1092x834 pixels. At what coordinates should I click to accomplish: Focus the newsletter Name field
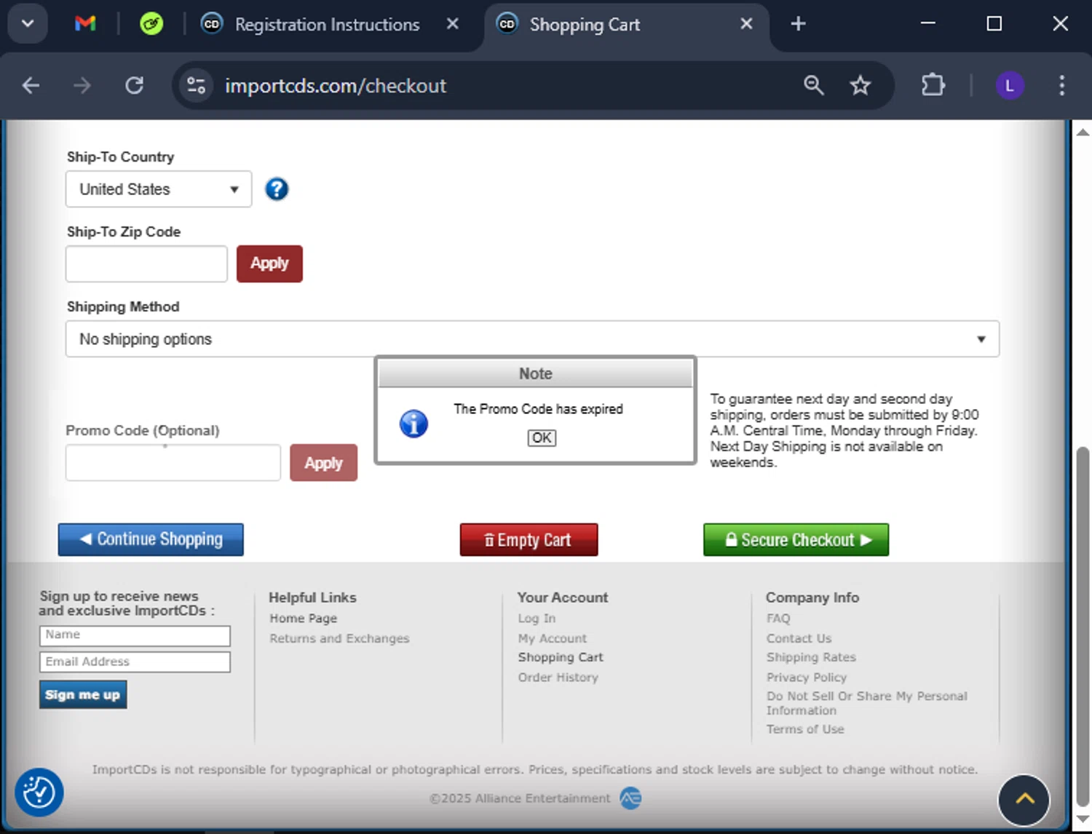[135, 635]
